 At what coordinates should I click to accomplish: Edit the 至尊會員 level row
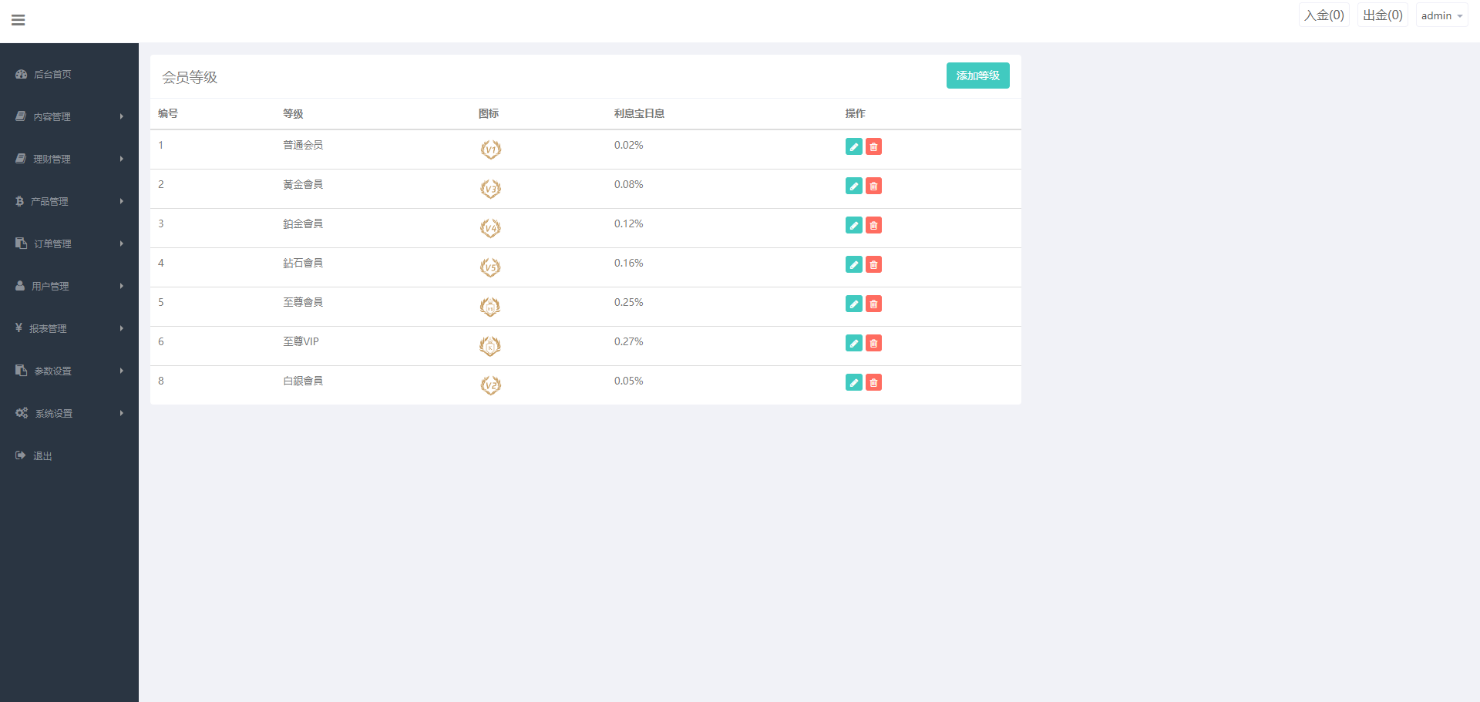[853, 304]
